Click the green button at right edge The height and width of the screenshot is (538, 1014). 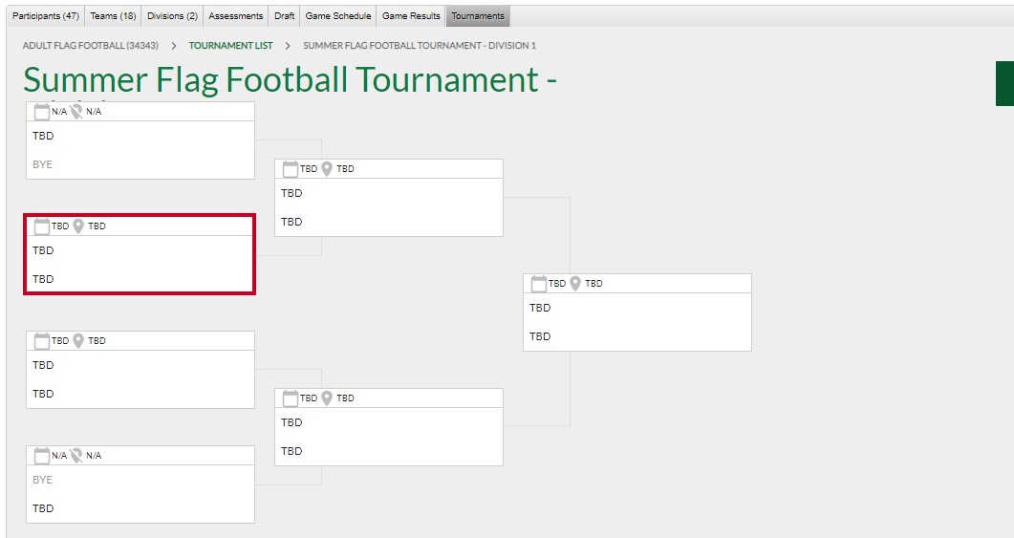pos(1004,83)
